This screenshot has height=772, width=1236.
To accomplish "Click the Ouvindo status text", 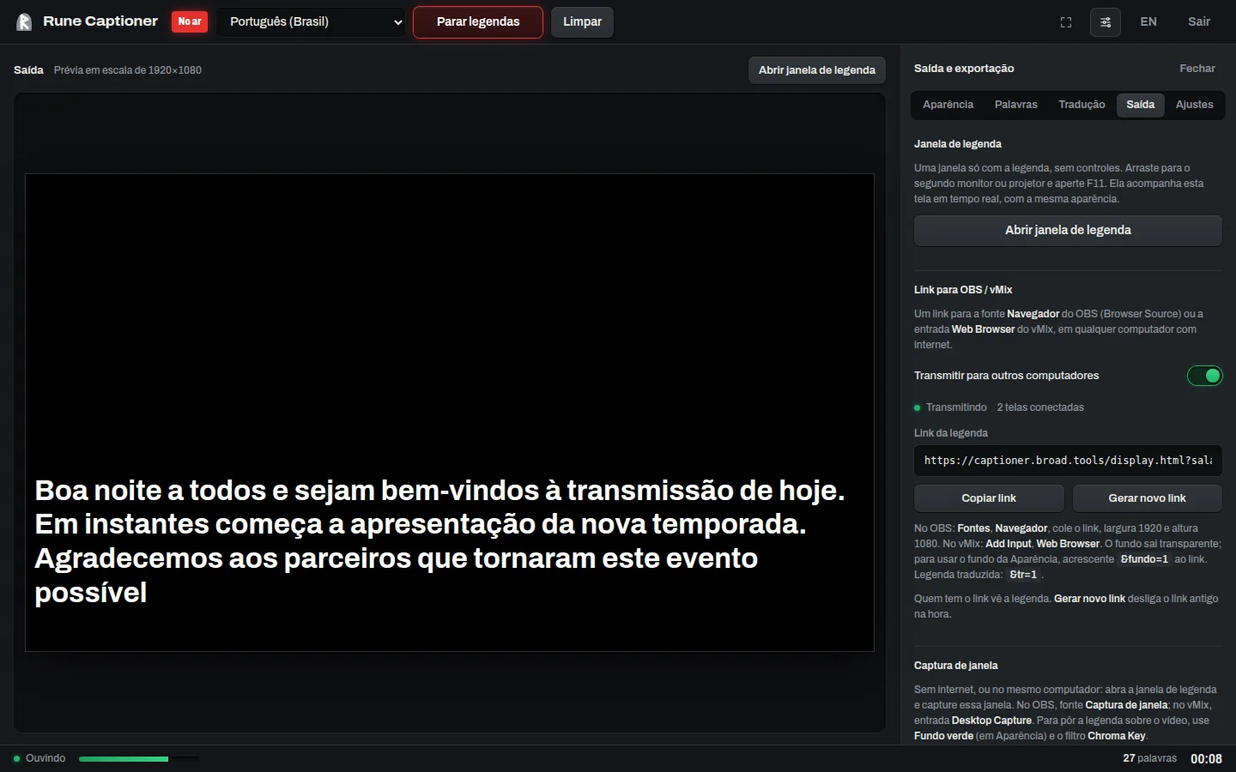I will [45, 758].
